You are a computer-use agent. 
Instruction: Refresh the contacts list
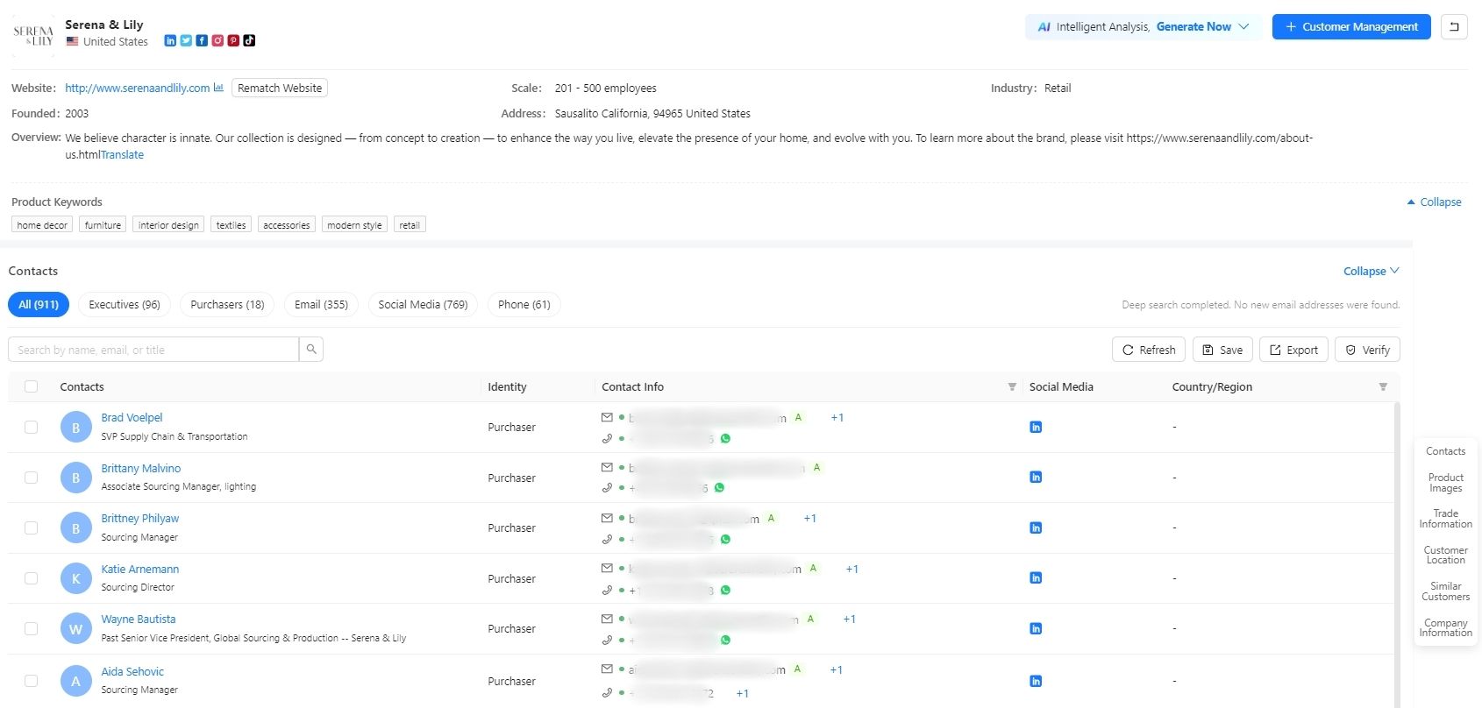(1149, 350)
